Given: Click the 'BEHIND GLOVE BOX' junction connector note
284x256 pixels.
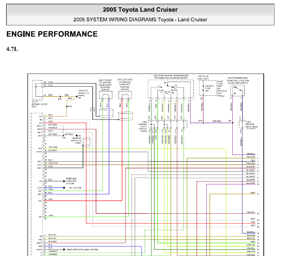Looking at the screenshot, I should (39, 104).
